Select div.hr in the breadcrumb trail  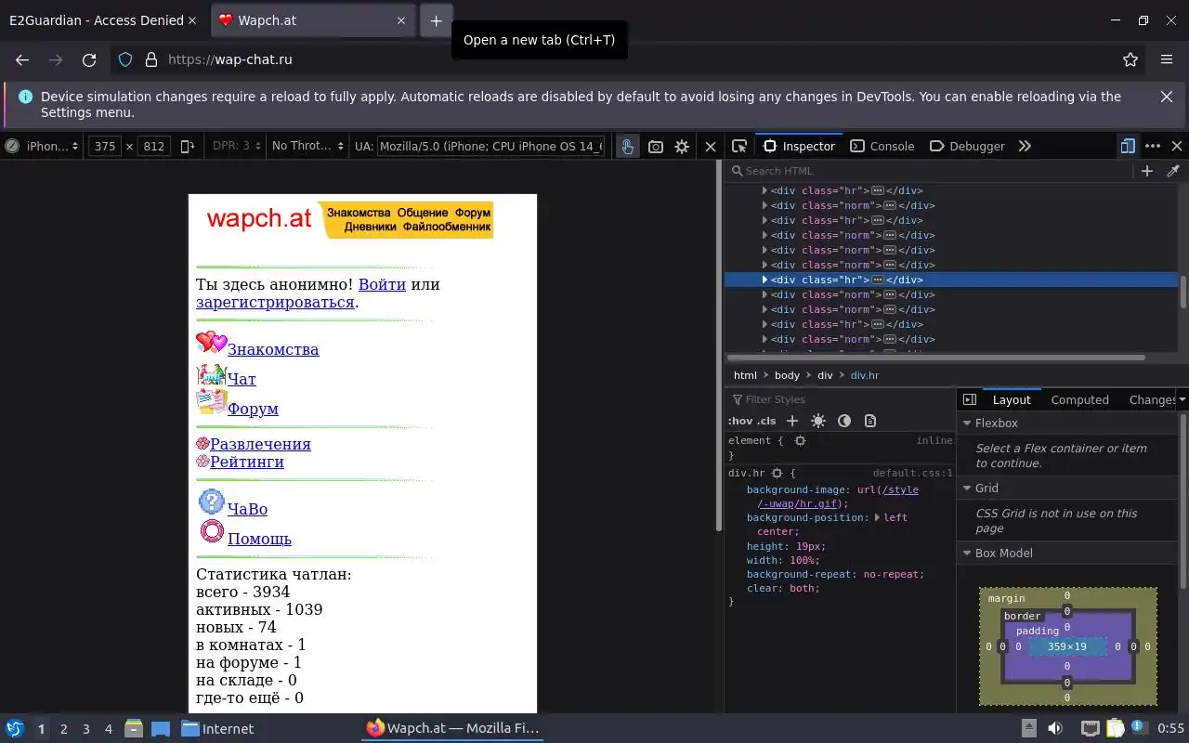(x=865, y=375)
